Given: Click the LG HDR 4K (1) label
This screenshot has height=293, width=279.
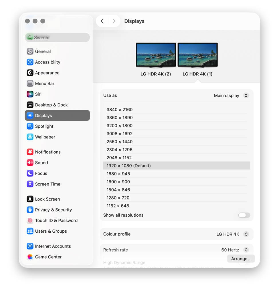Looking at the screenshot, I should (197, 74).
